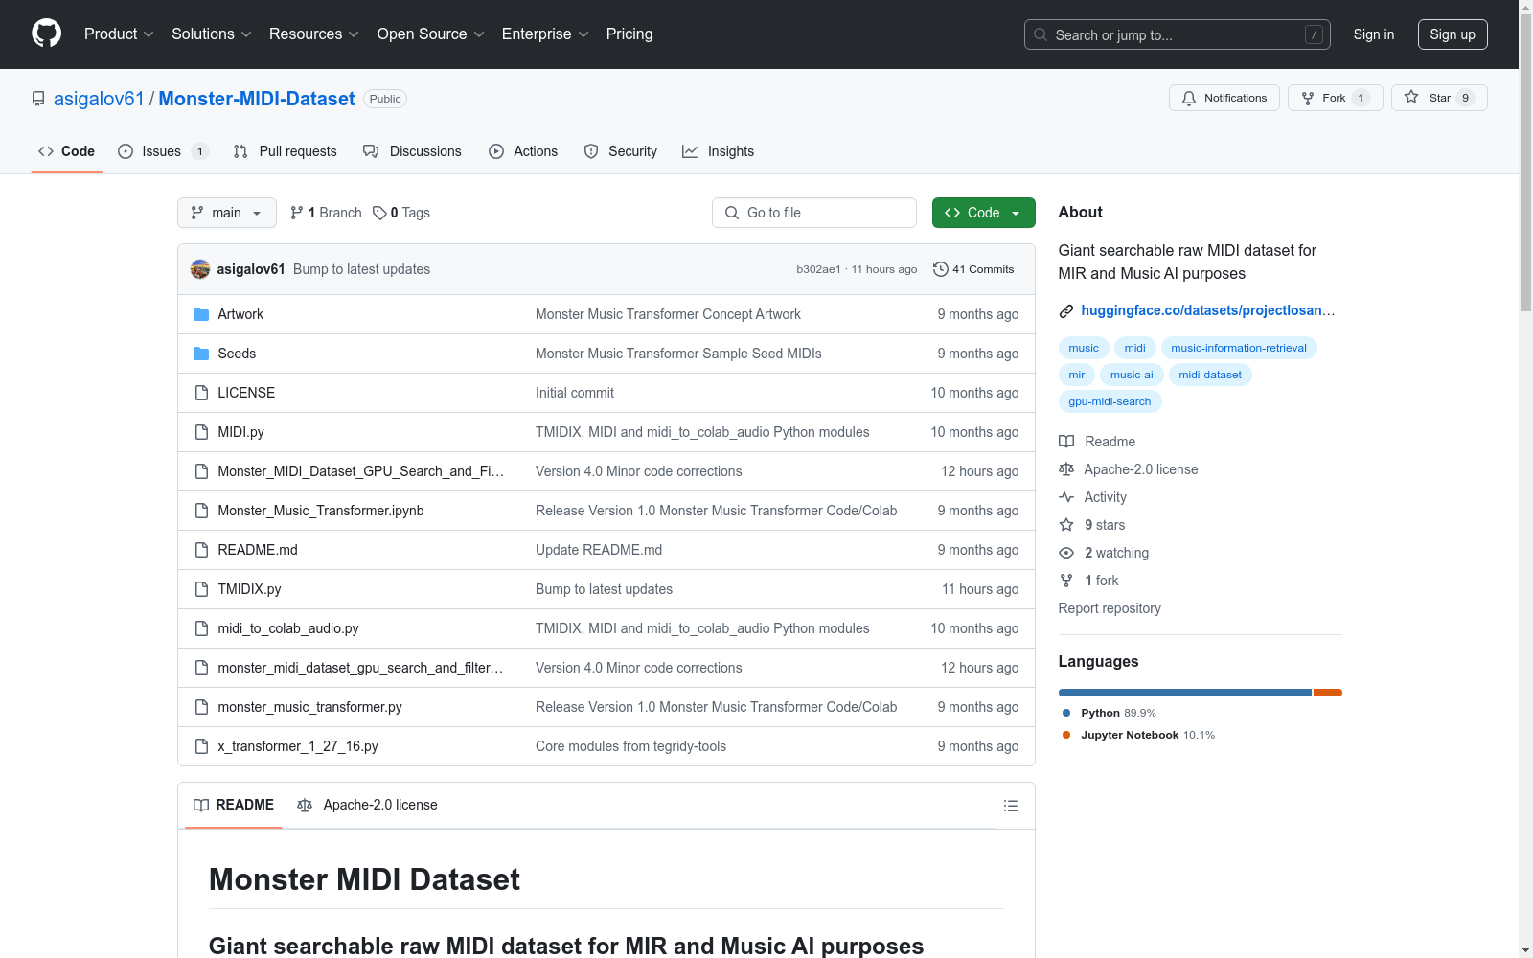Open the README outline list icon
Viewport: 1533px width, 958px height.
[x=1010, y=806]
